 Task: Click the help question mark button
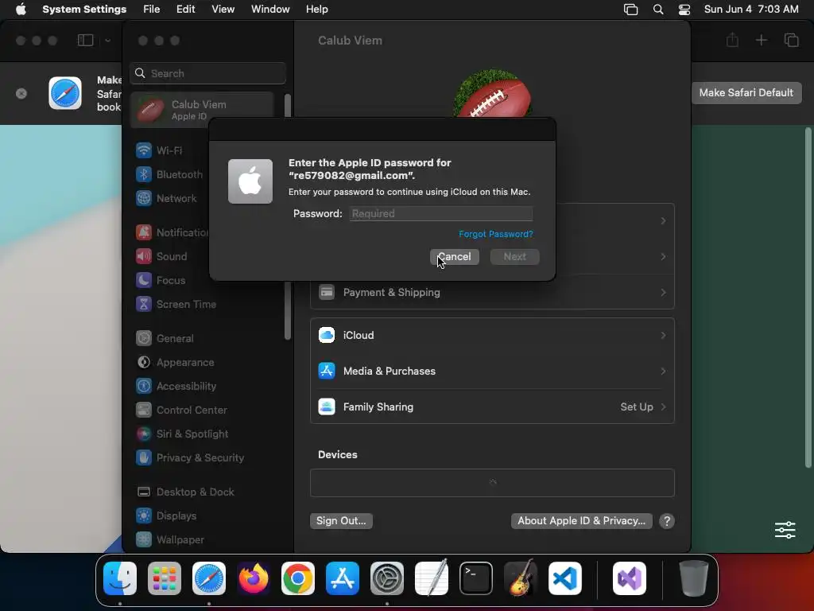[x=667, y=521]
